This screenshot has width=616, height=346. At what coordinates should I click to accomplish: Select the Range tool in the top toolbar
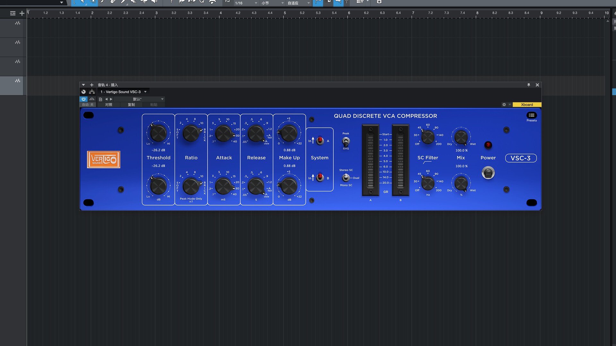93,2
